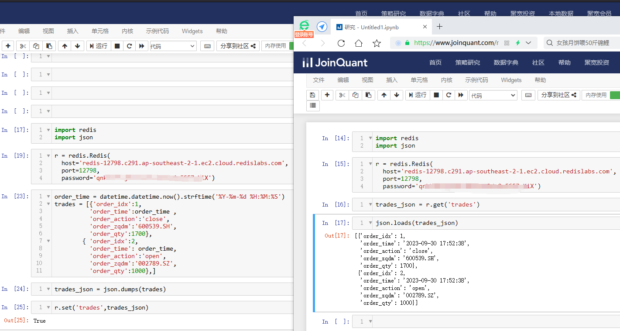This screenshot has height=331, width=620.
Task: Add a cell below in browser notebook toolbar
Action: 327,95
